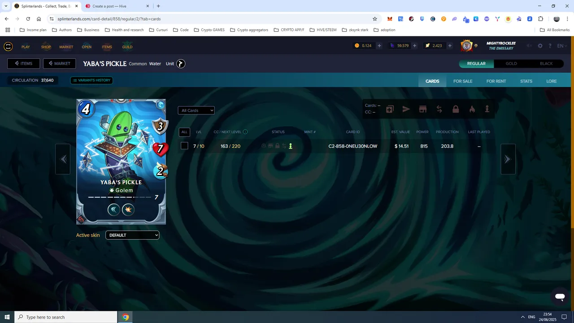Click the transfer arrows icon

(439, 109)
